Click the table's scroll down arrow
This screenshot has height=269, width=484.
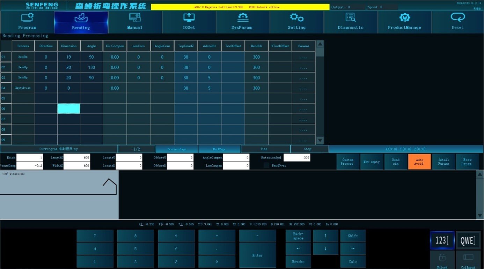(320, 140)
